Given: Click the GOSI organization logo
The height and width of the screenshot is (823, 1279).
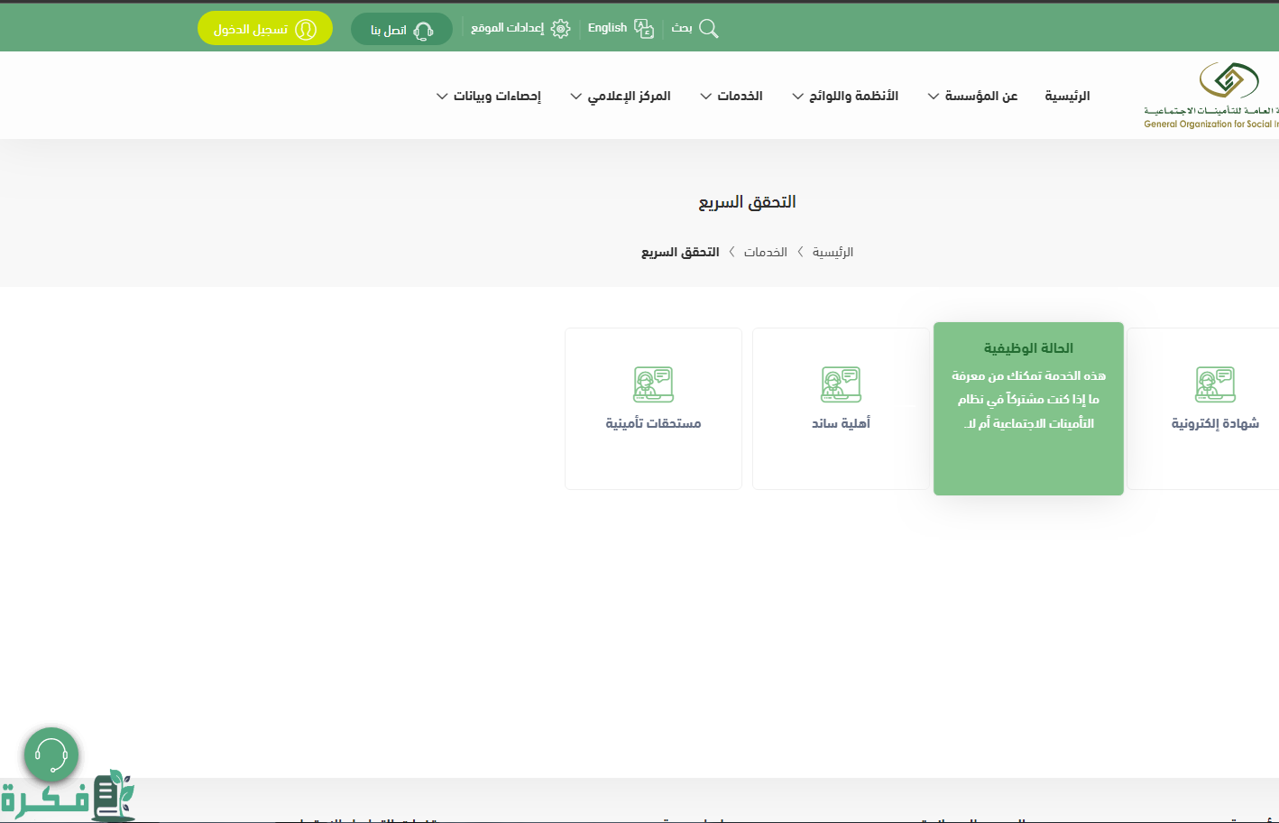Looking at the screenshot, I should 1227,81.
